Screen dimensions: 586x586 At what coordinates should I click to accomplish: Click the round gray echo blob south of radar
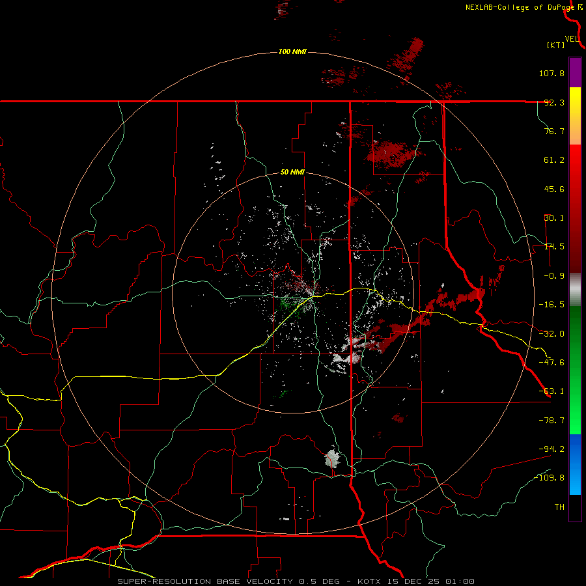pos(332,458)
